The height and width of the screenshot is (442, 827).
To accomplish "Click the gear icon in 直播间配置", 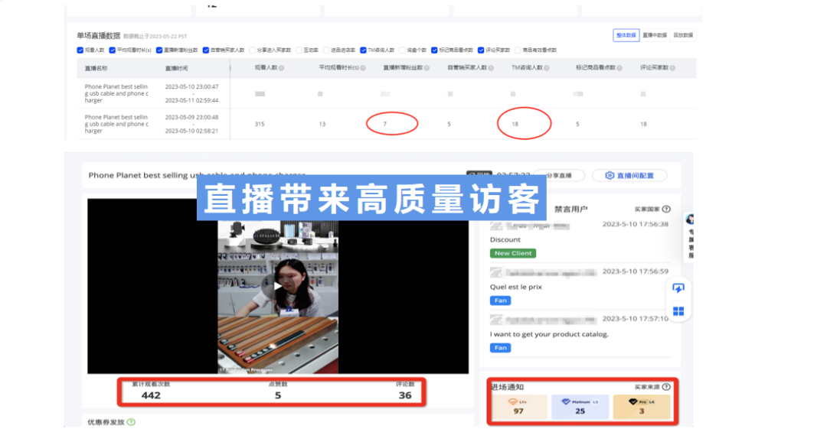I will 610,175.
